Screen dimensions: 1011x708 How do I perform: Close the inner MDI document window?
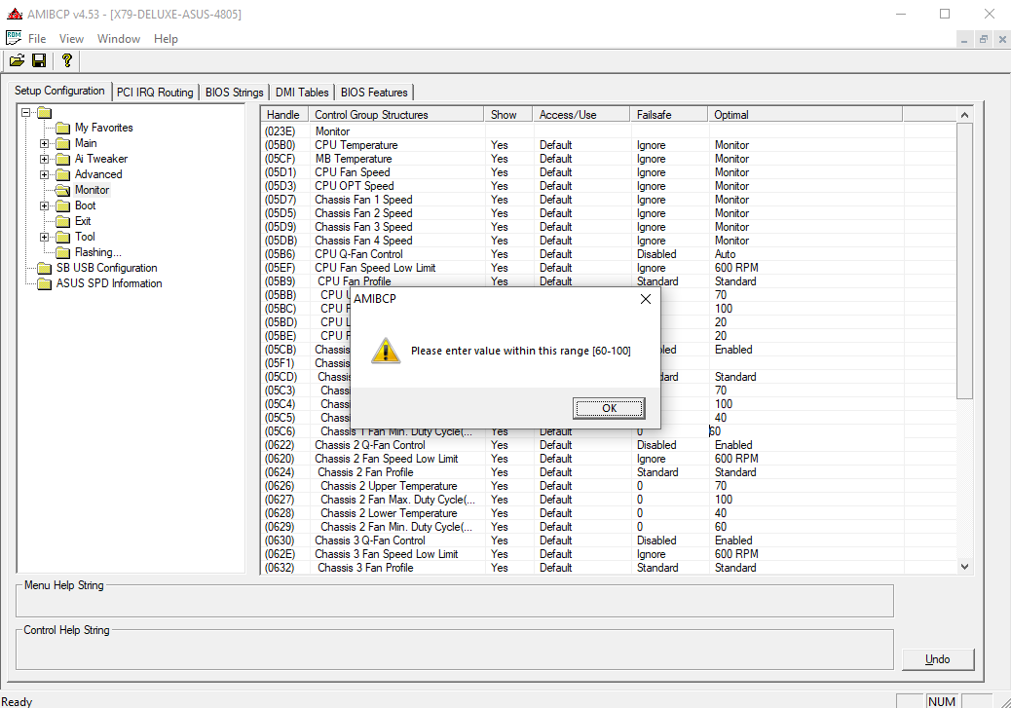(1002, 39)
